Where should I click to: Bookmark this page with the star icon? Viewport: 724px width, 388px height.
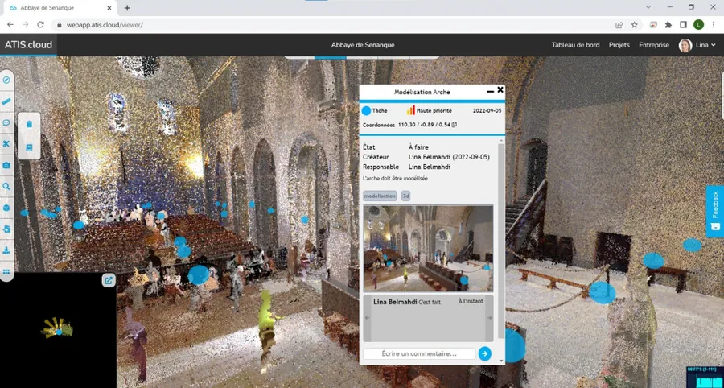635,25
